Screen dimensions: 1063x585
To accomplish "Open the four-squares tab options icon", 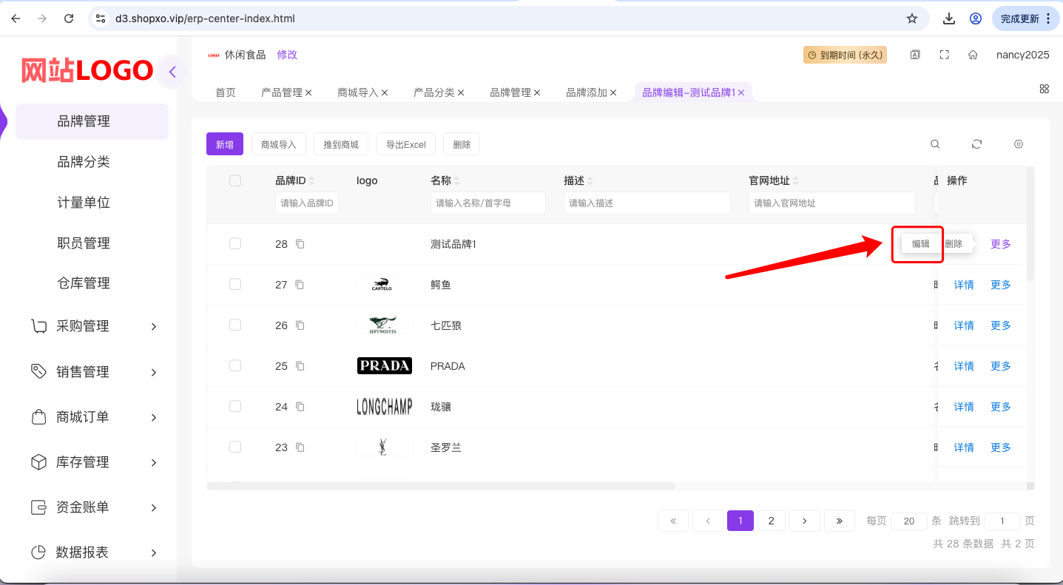I will click(1045, 89).
